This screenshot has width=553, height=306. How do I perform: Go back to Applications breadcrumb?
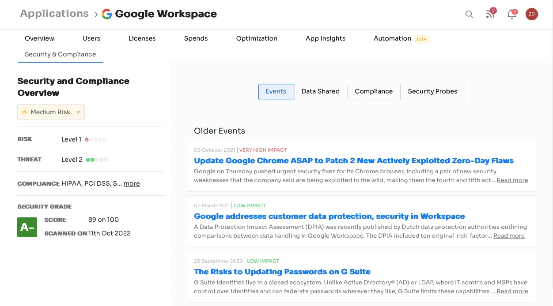click(x=54, y=14)
